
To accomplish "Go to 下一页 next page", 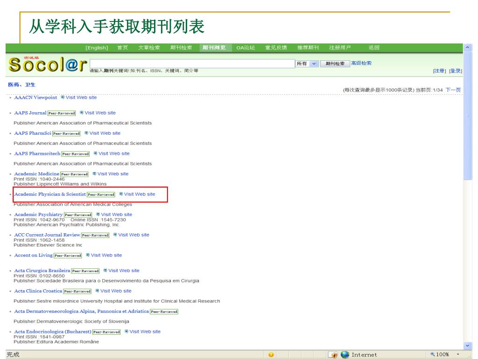I will [453, 90].
